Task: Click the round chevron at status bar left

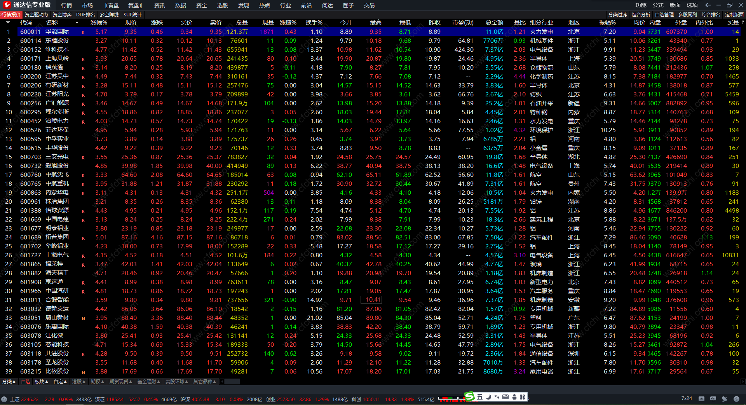Action: point(4,399)
